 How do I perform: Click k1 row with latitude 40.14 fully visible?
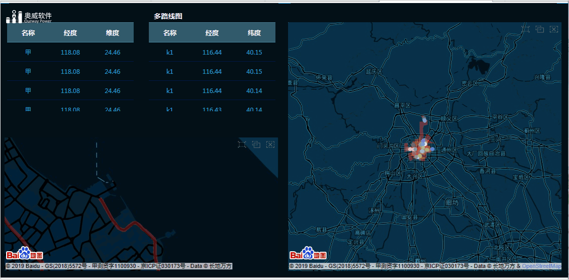[x=170, y=91]
